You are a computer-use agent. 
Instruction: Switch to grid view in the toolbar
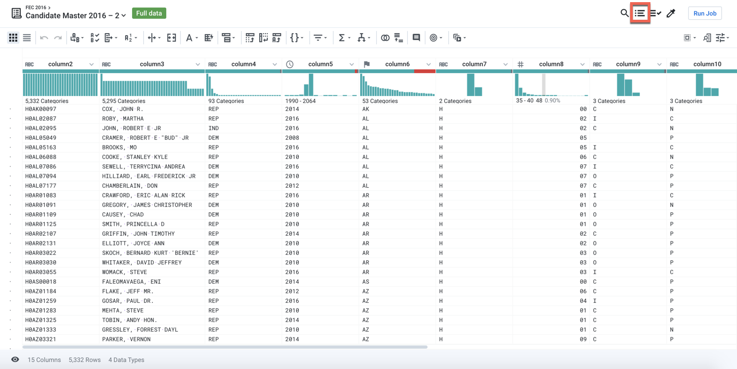[x=13, y=37]
